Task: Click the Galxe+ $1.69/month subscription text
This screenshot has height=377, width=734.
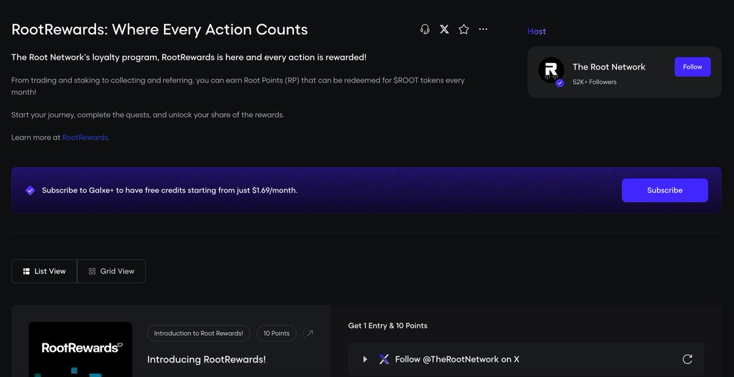Action: point(170,190)
